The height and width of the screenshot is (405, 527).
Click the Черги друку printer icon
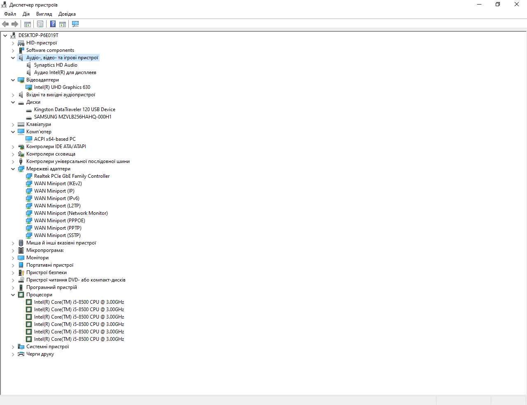tap(21, 354)
